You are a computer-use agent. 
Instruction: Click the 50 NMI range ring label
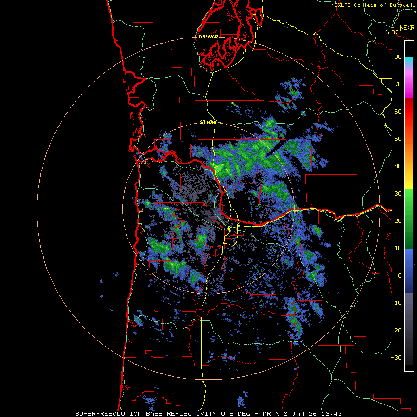tap(208, 123)
